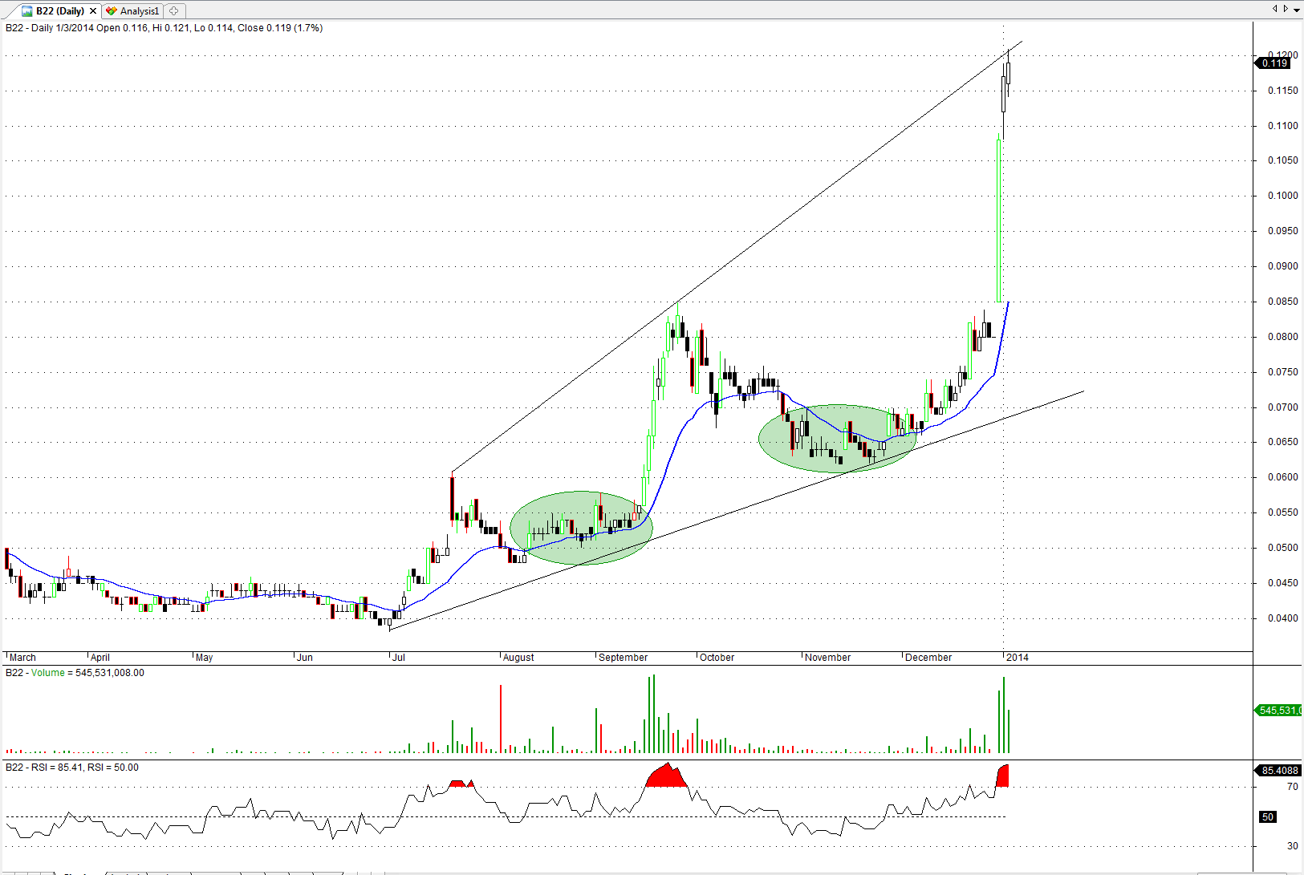Click the B22 (Daily) chart tab icon
This screenshot has height=875, width=1304.
(x=27, y=11)
